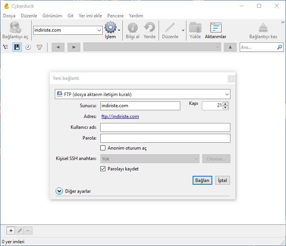Go to parent folder up arrow
Screen dimensions: 286x246
pos(230,47)
